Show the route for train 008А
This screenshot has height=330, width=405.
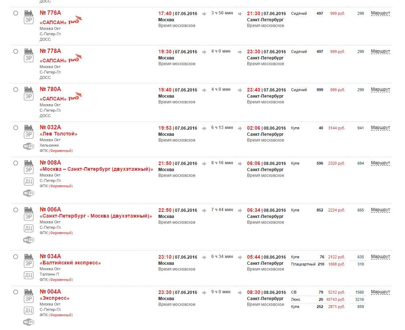[x=380, y=163]
